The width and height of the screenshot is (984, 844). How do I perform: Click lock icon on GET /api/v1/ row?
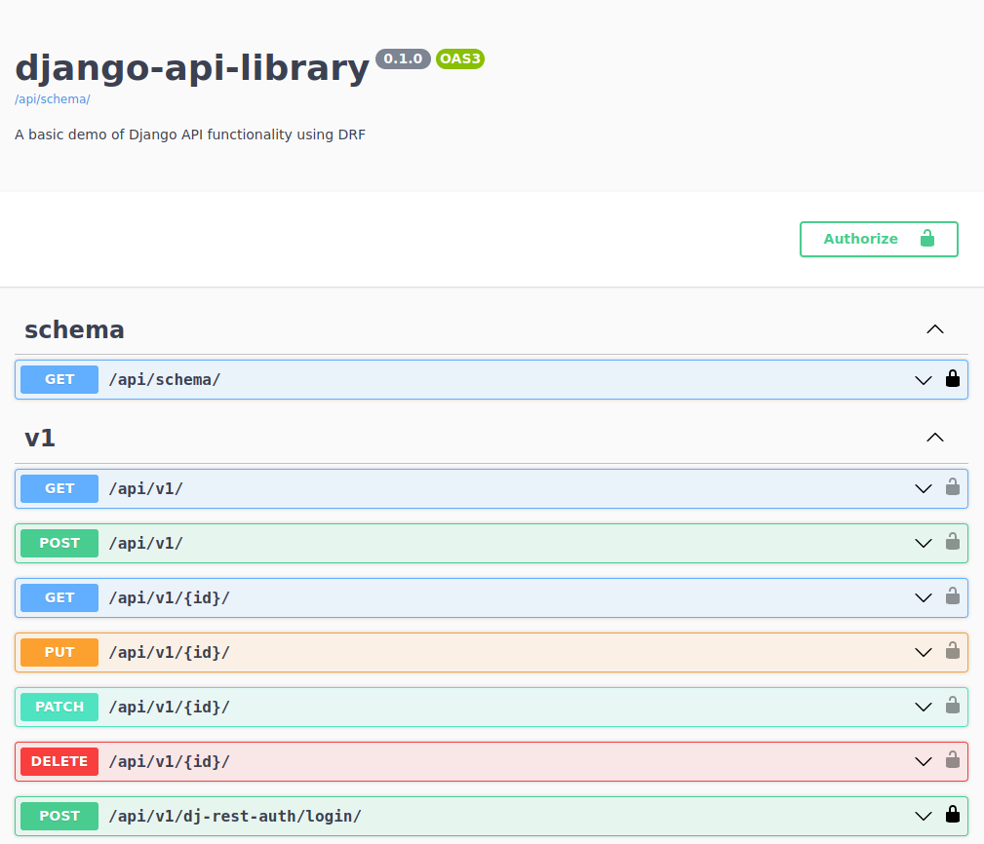[953, 487]
